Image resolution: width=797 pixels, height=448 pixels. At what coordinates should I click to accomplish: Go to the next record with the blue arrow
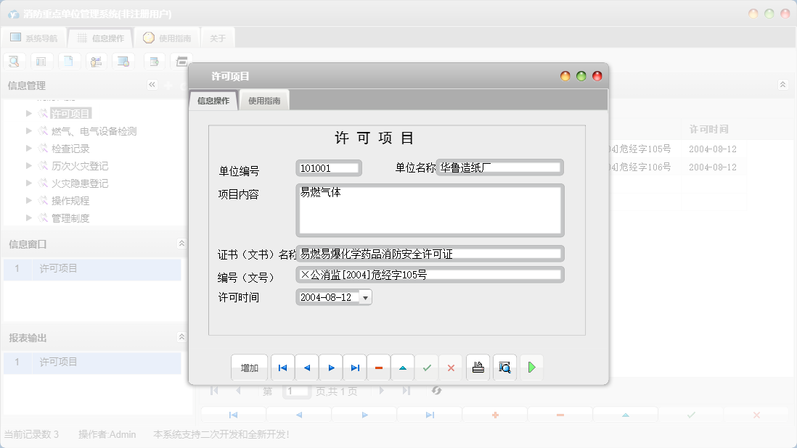tap(331, 368)
